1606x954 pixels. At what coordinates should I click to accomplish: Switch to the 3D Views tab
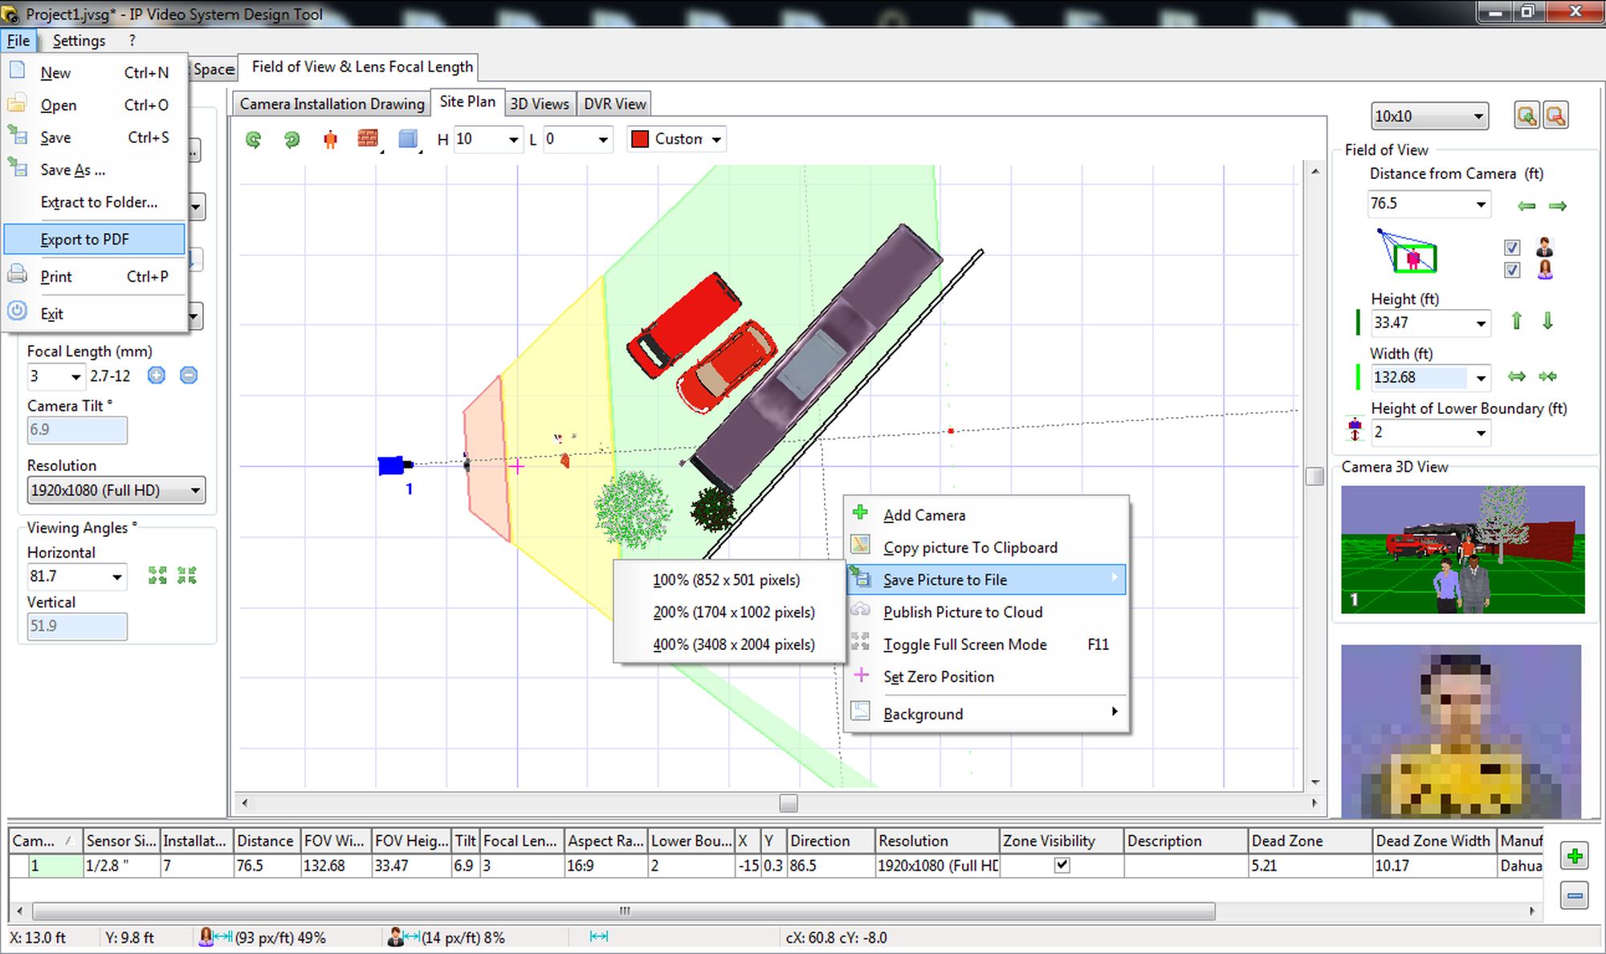[539, 104]
